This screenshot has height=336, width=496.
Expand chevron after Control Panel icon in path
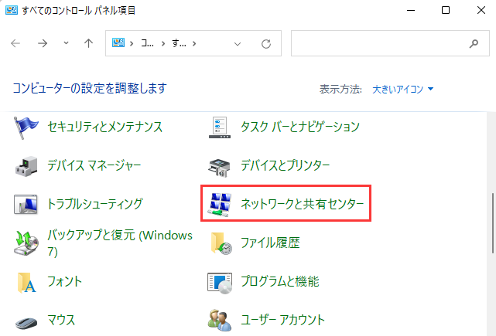point(132,43)
